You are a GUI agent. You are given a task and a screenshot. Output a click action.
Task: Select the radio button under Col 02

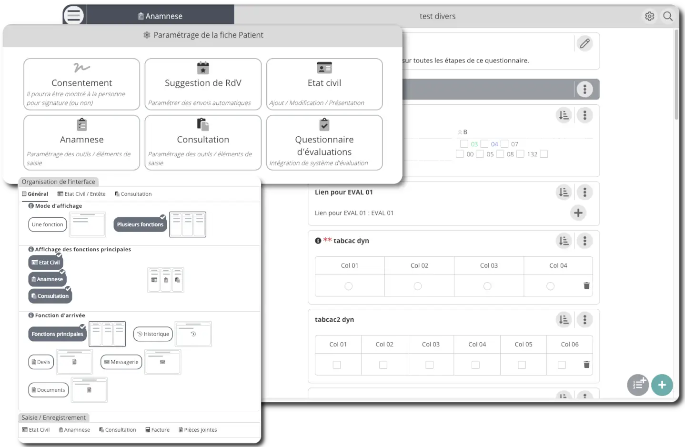[418, 286]
